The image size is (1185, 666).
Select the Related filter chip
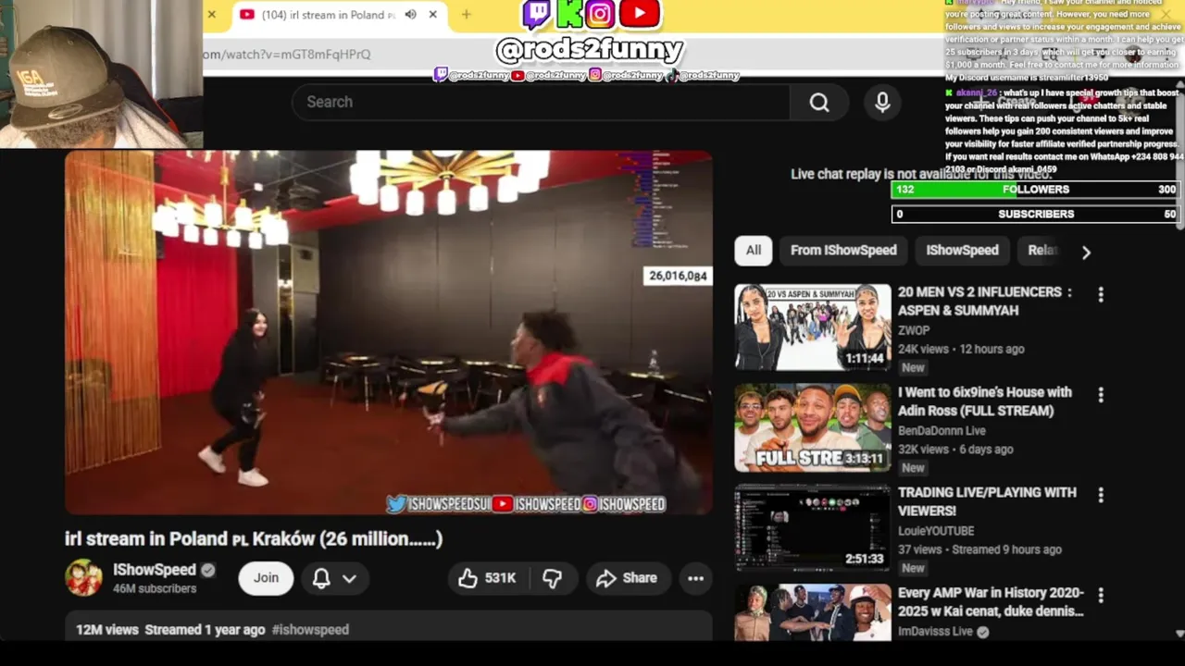click(x=1042, y=251)
